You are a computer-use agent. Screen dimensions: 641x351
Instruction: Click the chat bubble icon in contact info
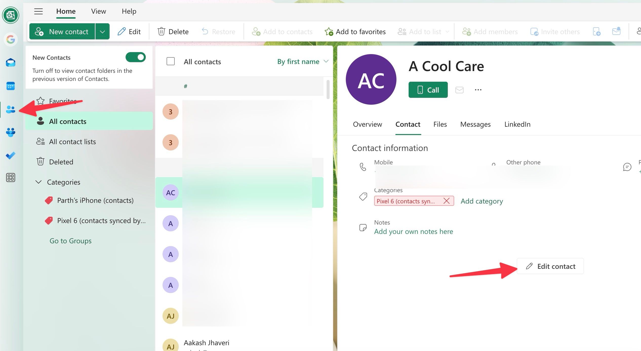pyautogui.click(x=627, y=167)
